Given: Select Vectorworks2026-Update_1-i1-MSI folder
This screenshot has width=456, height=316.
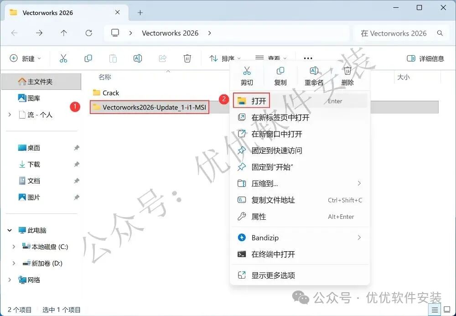Looking at the screenshot, I should click(x=150, y=107).
